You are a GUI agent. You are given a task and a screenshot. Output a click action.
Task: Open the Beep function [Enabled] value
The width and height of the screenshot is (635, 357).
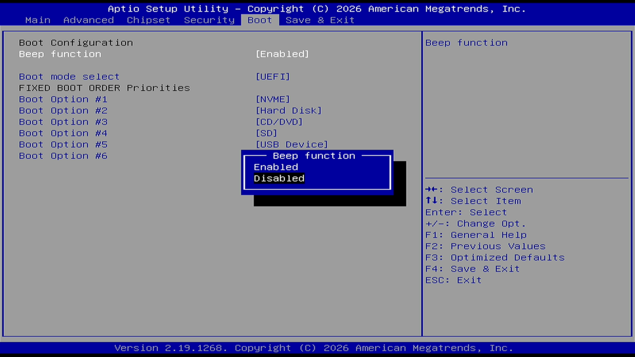click(x=282, y=54)
